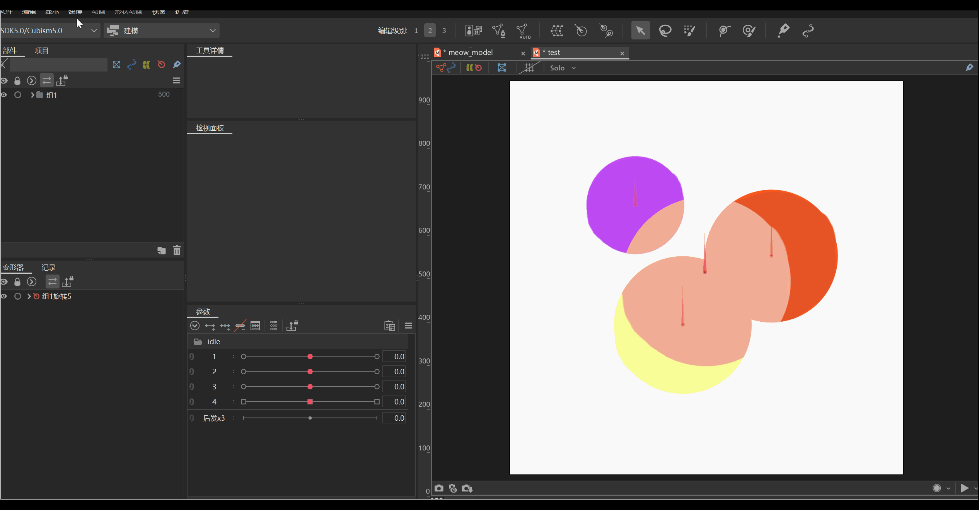Create a rotation deformer from toolbar

pyautogui.click(x=581, y=31)
